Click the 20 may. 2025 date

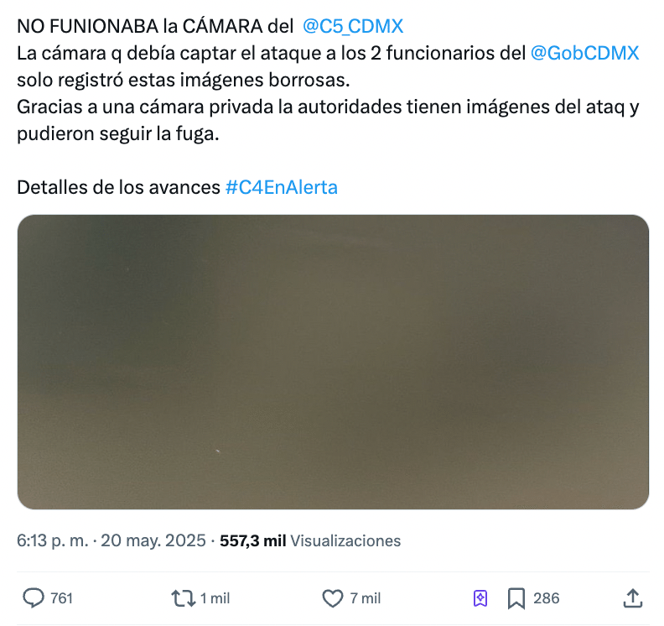point(153,540)
